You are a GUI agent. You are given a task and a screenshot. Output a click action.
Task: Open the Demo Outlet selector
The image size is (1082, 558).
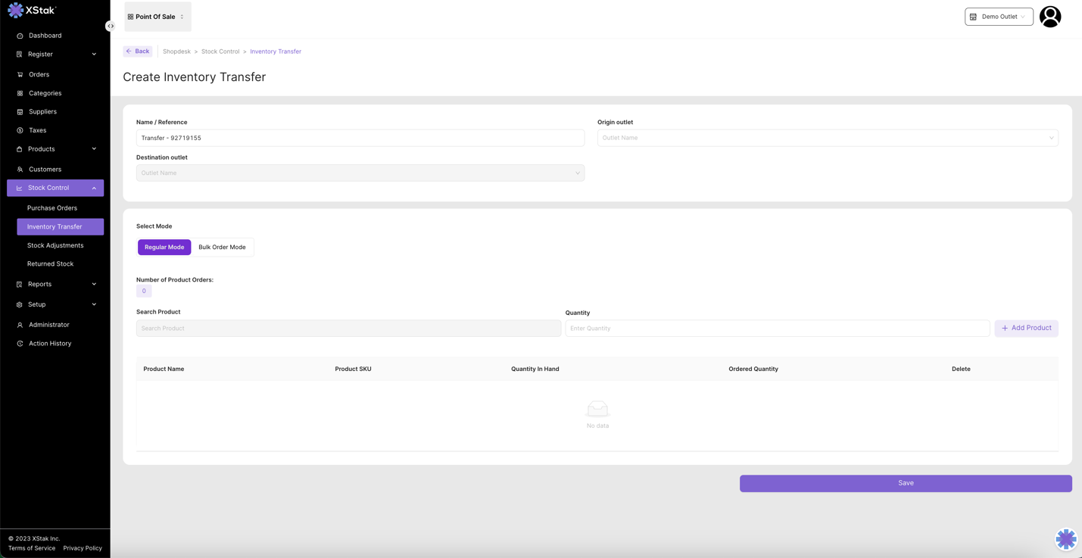coord(998,17)
